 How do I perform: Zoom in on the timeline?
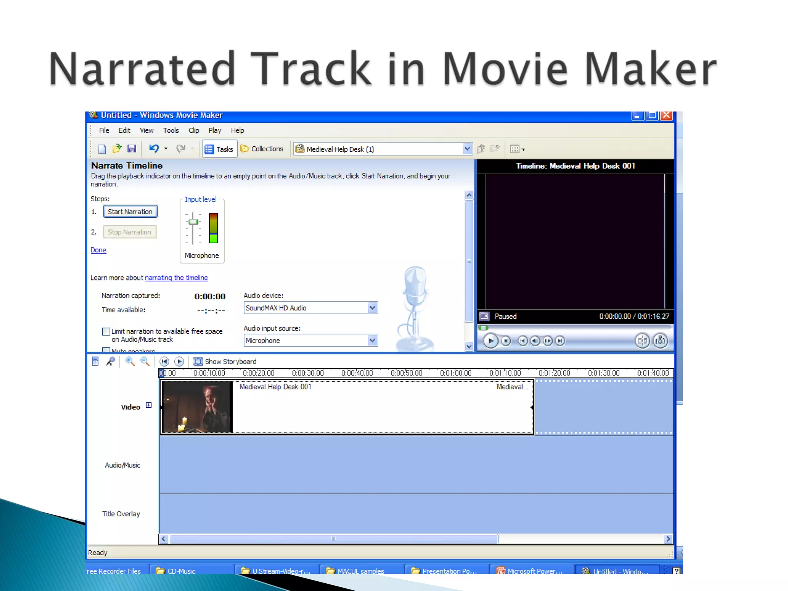(130, 361)
